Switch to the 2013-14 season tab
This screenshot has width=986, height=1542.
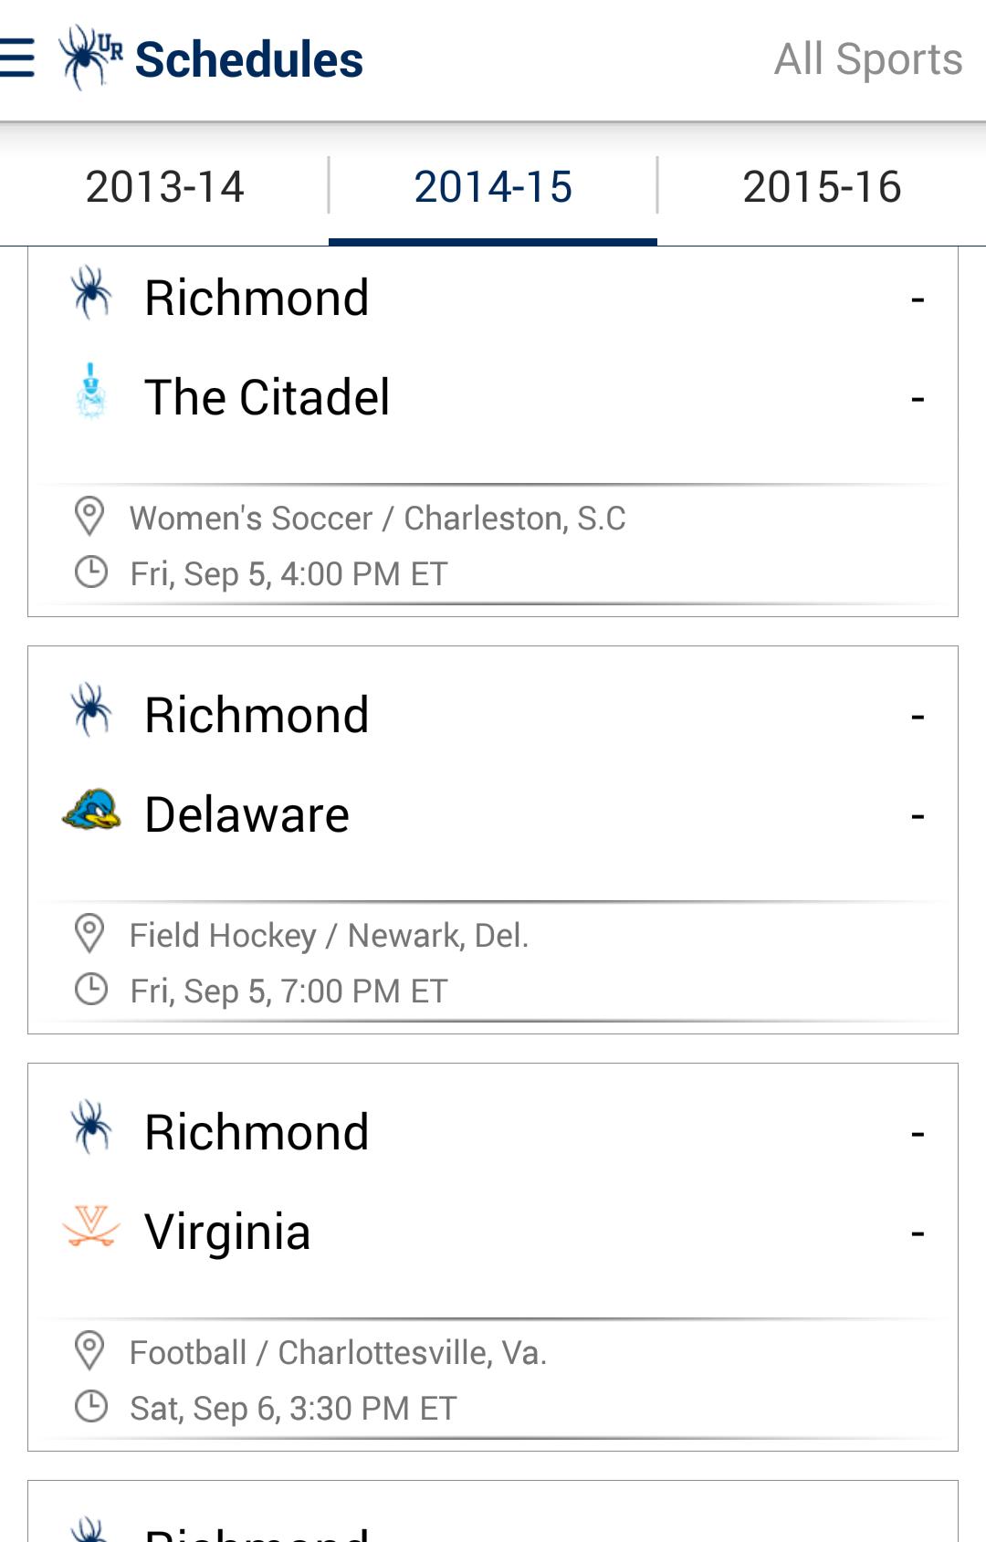coord(164,187)
